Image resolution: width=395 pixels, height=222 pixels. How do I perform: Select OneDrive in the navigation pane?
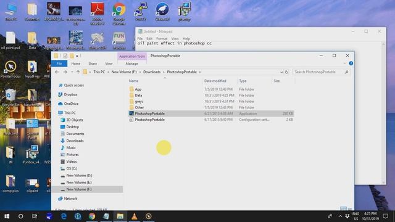tap(71, 104)
